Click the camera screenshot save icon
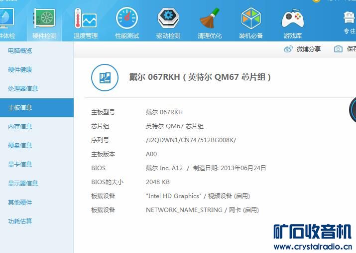 click(338, 49)
